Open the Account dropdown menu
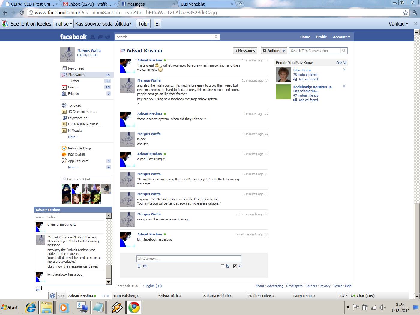Image resolution: width=420 pixels, height=315 pixels. [341, 37]
